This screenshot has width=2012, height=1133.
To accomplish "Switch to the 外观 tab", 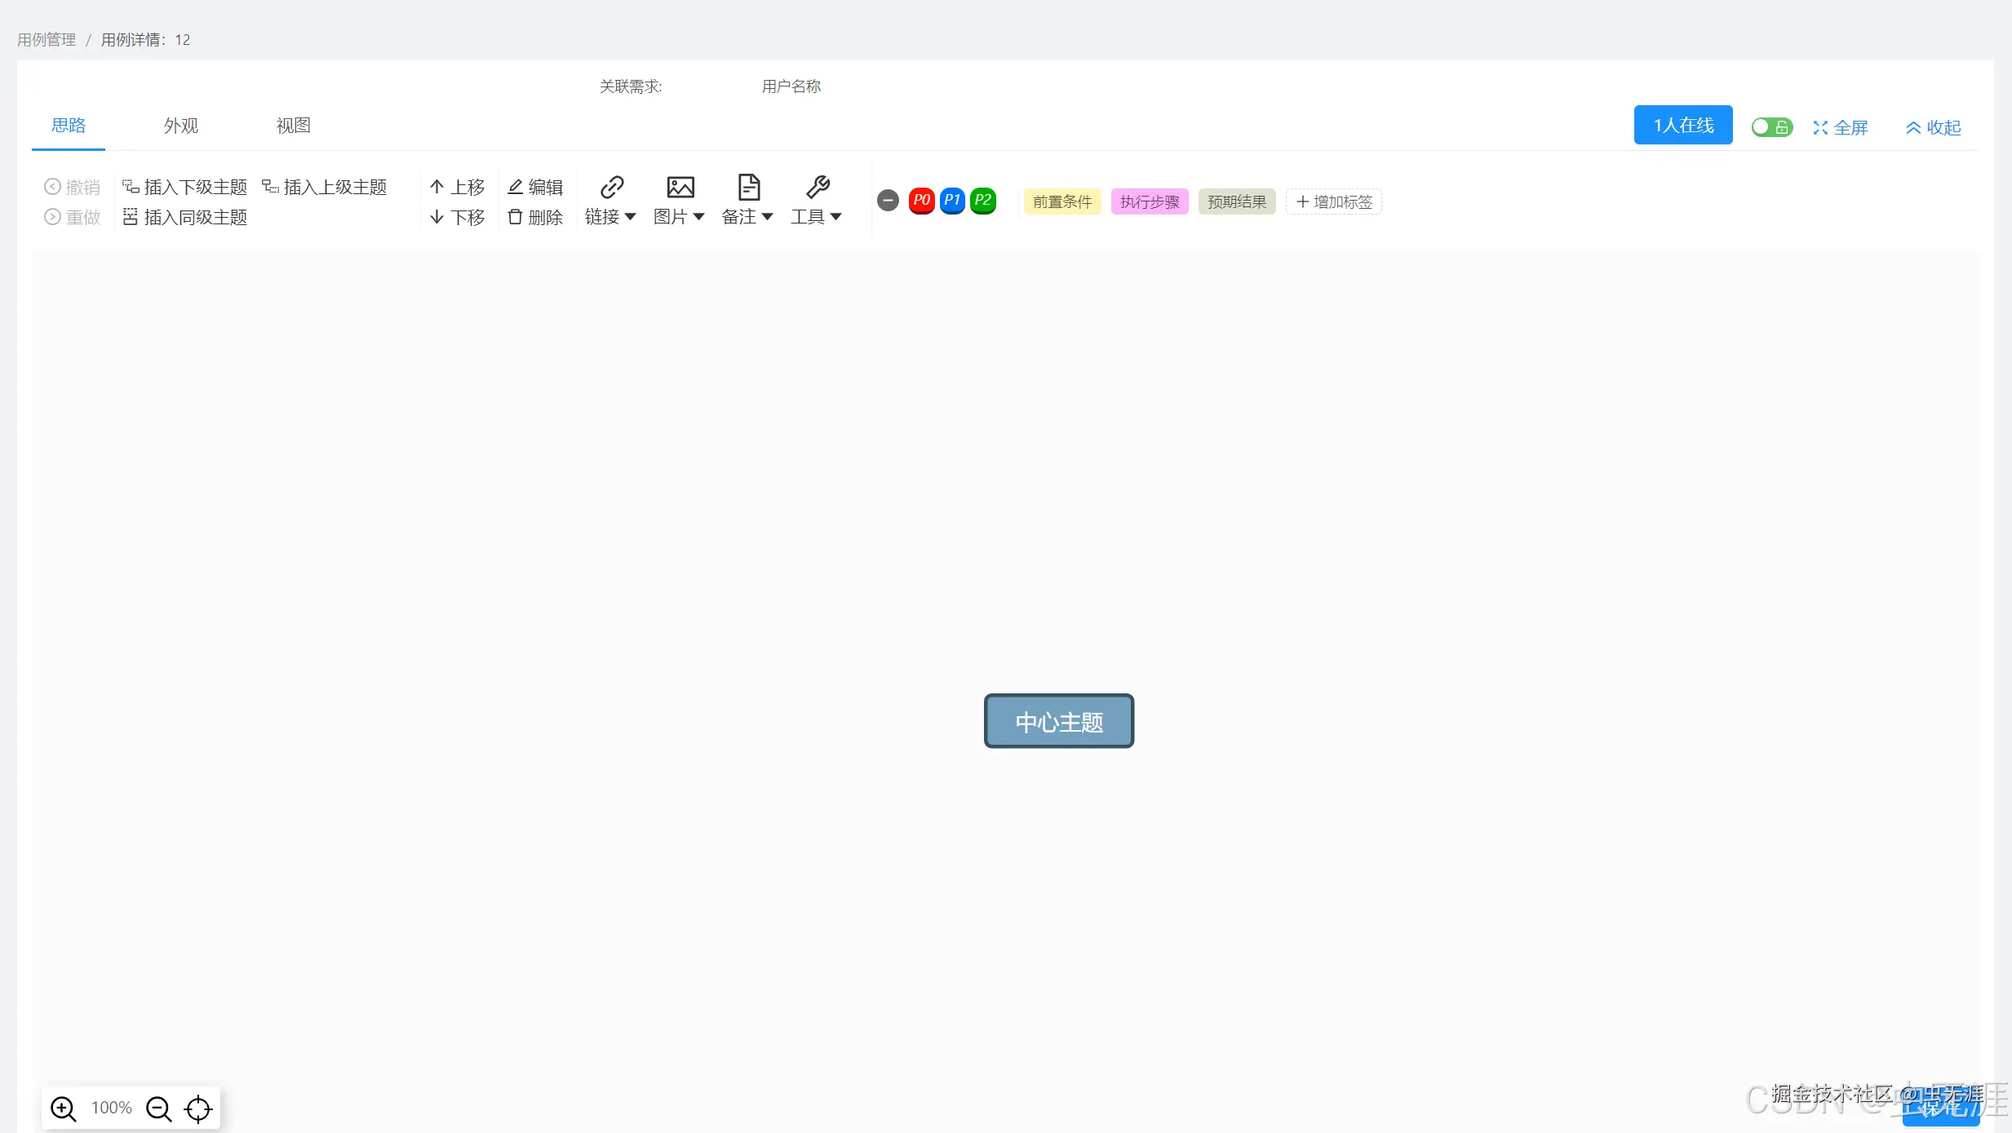I will pyautogui.click(x=180, y=125).
